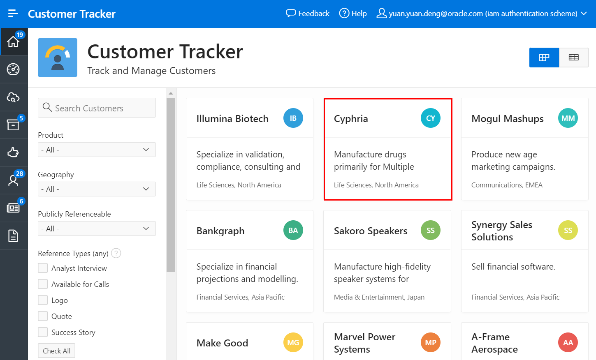Open the archive box icon with badge 5
596x360 pixels.
(x=14, y=125)
